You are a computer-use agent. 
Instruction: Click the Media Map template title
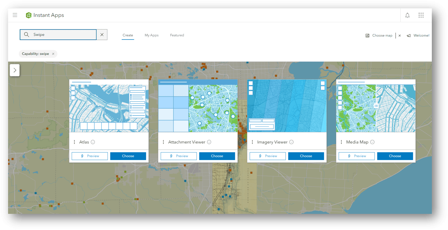tap(357, 142)
